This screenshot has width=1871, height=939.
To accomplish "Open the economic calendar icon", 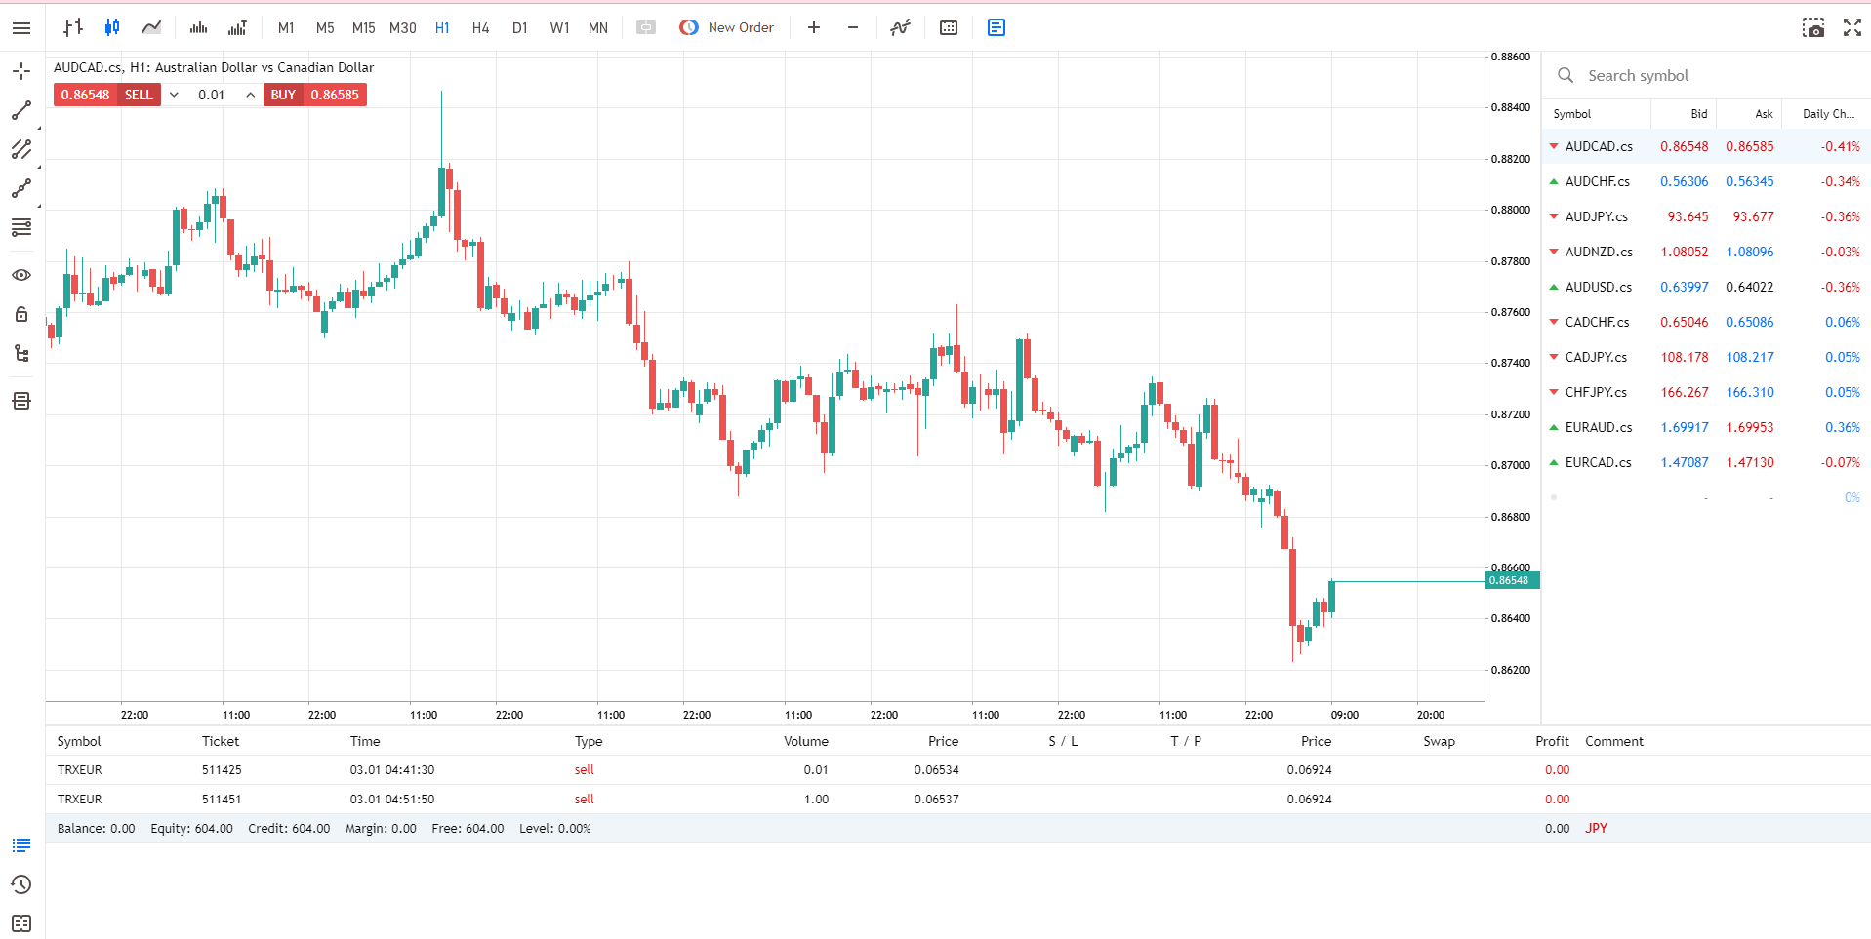I will click(949, 27).
